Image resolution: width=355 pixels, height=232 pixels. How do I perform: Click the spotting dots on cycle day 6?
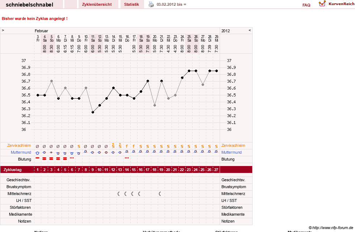pyautogui.click(x=72, y=158)
